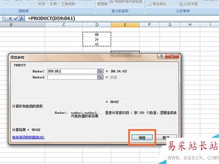Open the 引用 function dropdown in ribbon

[x=54, y=4]
